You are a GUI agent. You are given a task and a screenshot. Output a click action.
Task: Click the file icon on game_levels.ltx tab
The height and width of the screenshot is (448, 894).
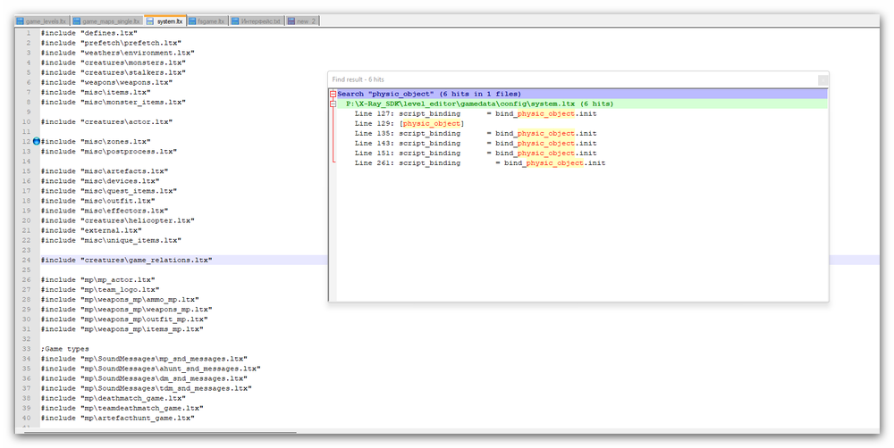pyautogui.click(x=21, y=21)
